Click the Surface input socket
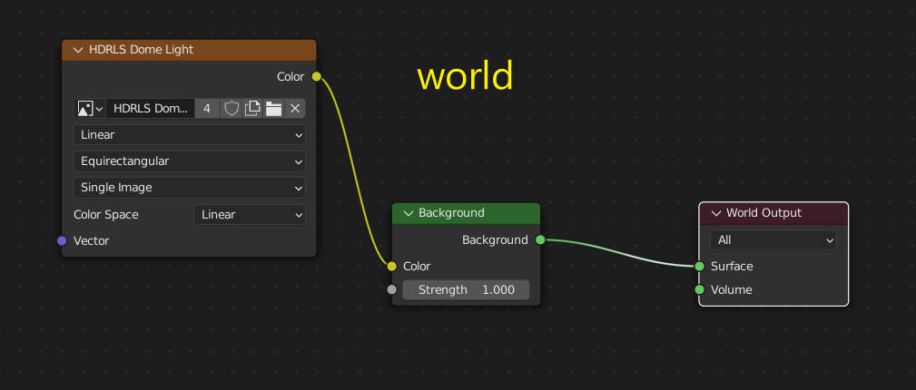Image resolution: width=916 pixels, height=390 pixels. click(700, 267)
